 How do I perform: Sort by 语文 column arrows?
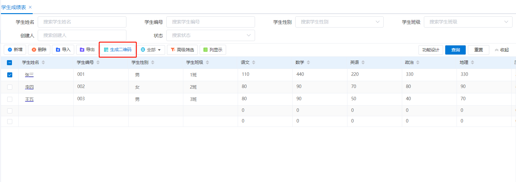pos(254,62)
